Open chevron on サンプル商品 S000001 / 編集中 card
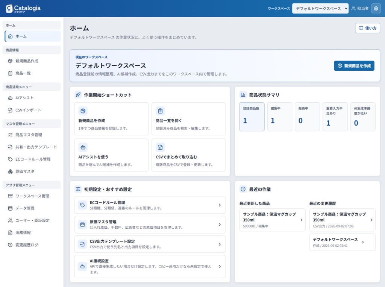 pos(302,220)
